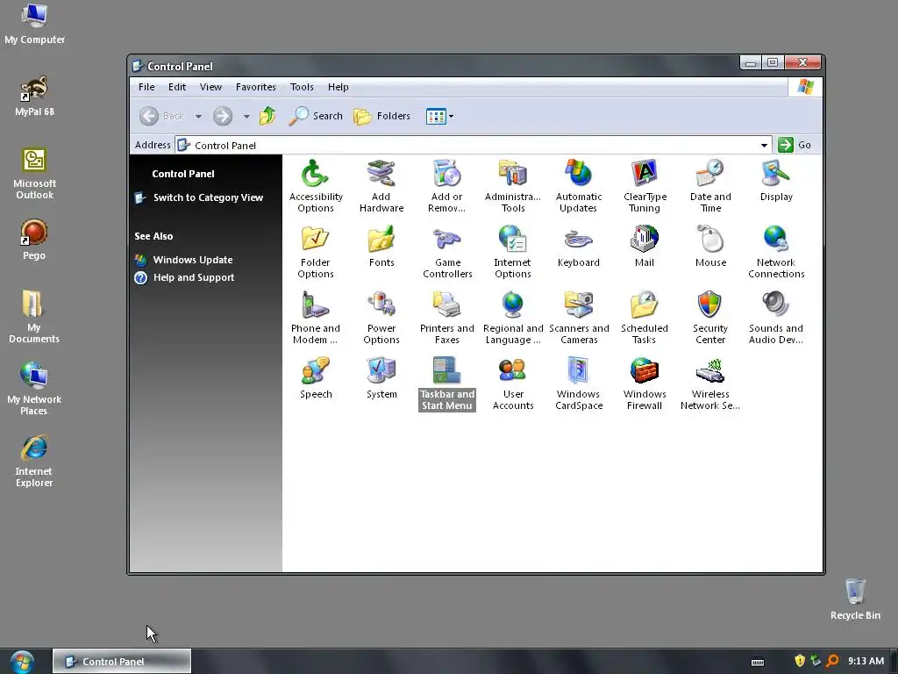Screen dimensions: 898x674
Task: Open the Edit menu
Action: pyautogui.click(x=177, y=87)
